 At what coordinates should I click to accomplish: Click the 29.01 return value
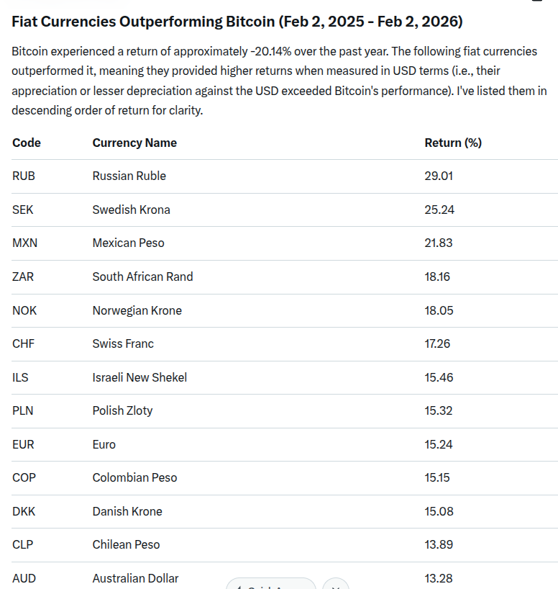(x=439, y=176)
